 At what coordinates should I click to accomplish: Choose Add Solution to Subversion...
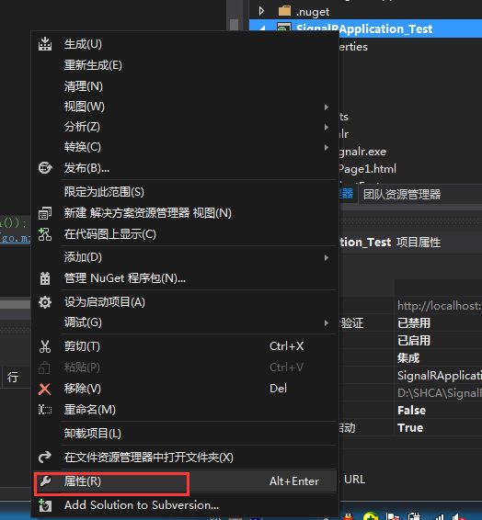[x=185, y=505]
